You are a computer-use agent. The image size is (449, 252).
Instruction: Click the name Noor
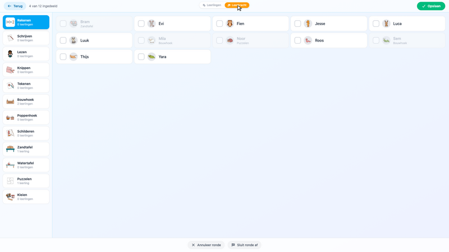tap(241, 39)
